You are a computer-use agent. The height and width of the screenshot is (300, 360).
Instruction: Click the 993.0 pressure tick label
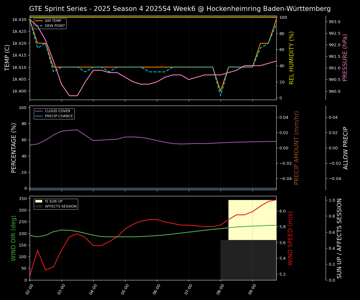tap(334, 22)
